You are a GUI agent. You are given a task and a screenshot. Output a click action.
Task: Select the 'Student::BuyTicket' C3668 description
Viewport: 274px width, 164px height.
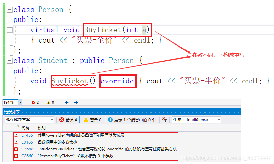point(107,149)
